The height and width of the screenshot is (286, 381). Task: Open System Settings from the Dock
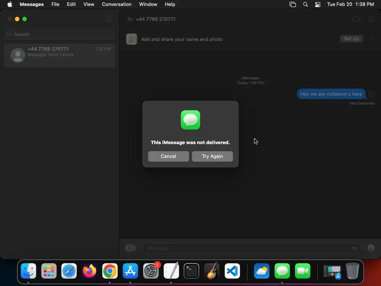click(151, 271)
